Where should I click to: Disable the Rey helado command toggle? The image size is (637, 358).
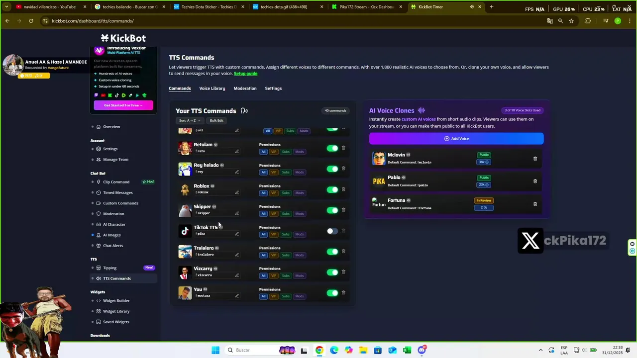[332, 169]
